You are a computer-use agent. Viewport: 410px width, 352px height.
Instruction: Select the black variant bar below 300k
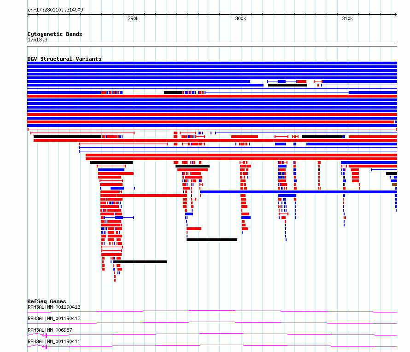pos(212,240)
